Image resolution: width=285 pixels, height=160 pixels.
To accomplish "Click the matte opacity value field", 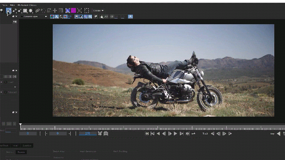I will point(70,16).
